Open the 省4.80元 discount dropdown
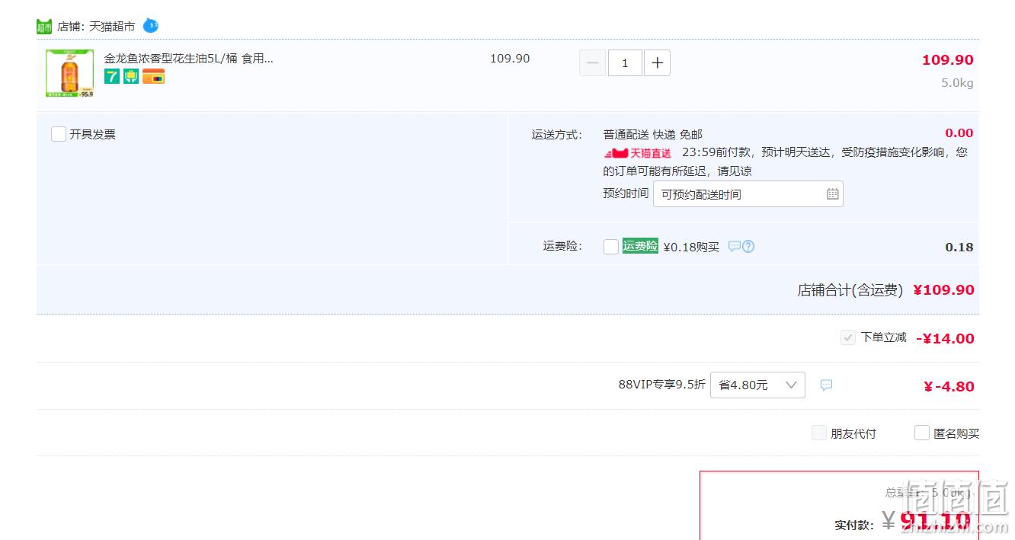The height and width of the screenshot is (540, 1015). pos(757,385)
